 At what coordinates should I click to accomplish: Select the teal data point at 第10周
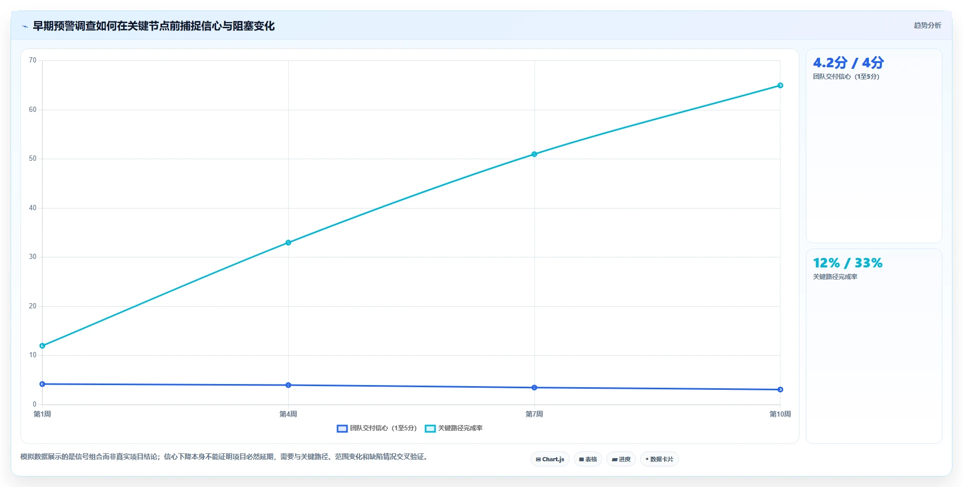click(x=780, y=85)
